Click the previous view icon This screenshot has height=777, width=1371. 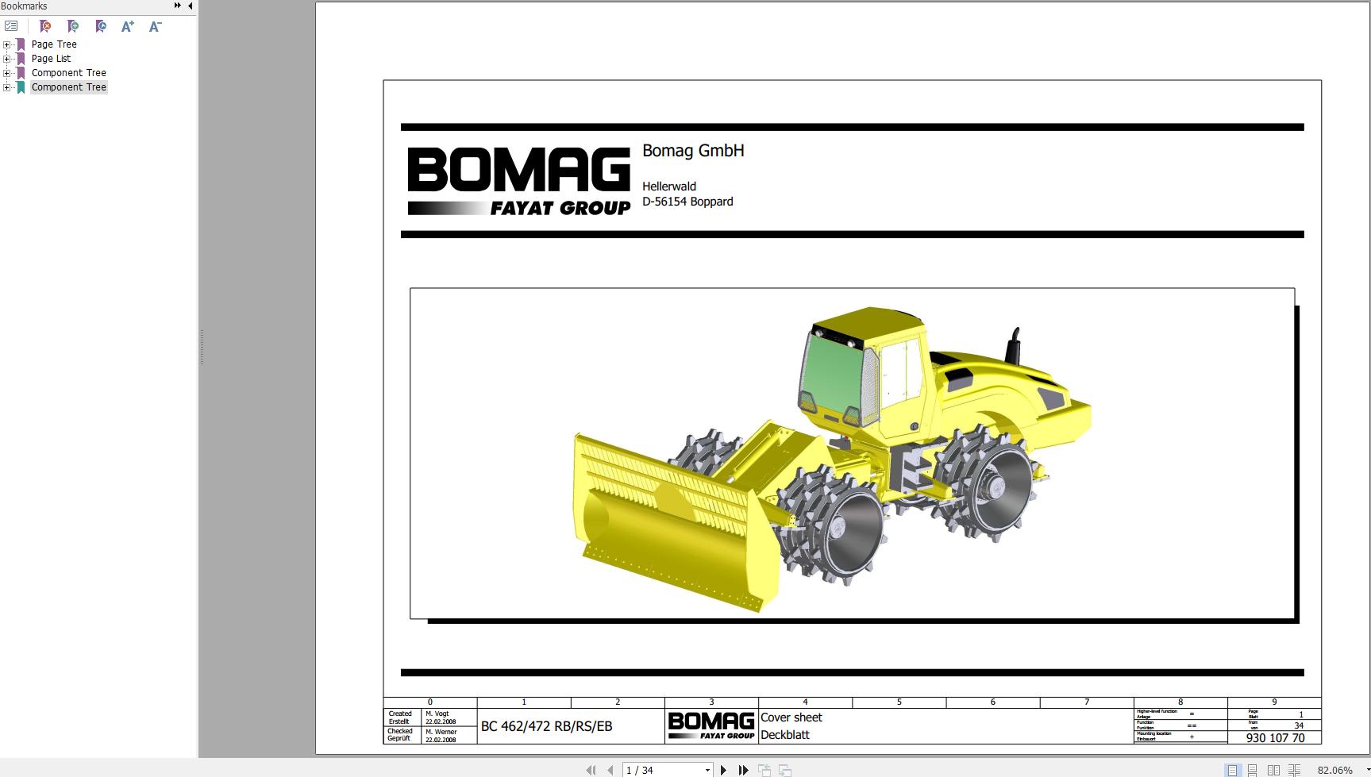764,770
